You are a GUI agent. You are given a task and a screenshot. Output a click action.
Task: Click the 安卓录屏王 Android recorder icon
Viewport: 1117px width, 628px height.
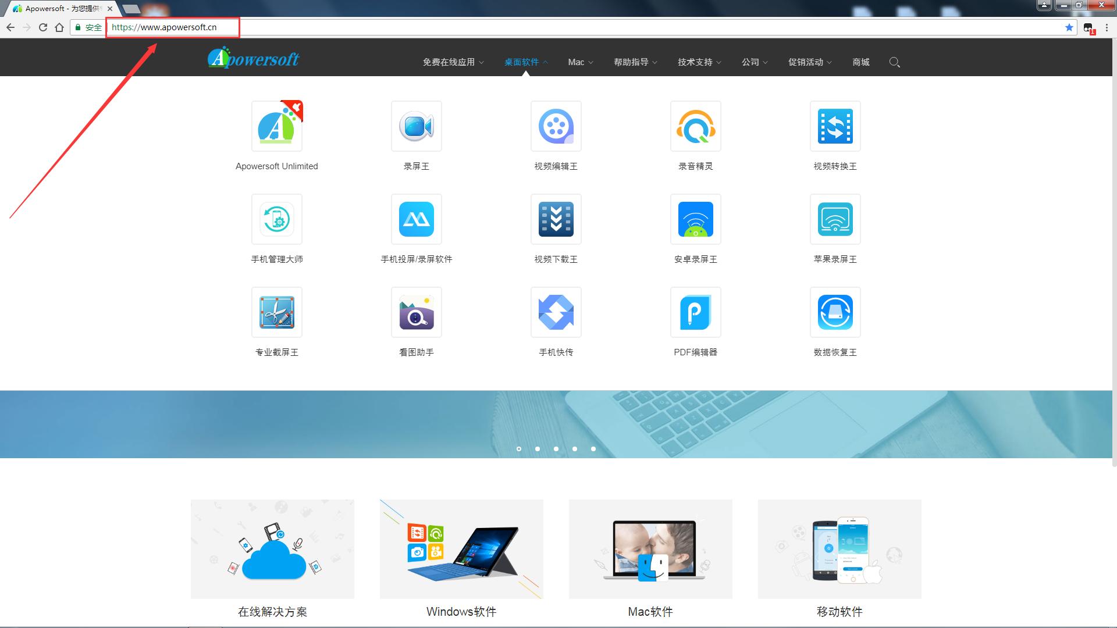point(695,219)
